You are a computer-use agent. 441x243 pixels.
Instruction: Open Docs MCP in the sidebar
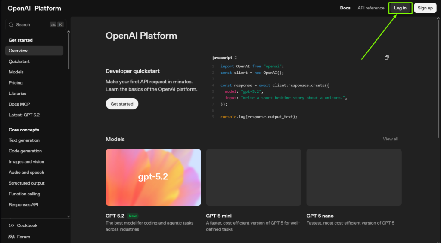click(19, 104)
